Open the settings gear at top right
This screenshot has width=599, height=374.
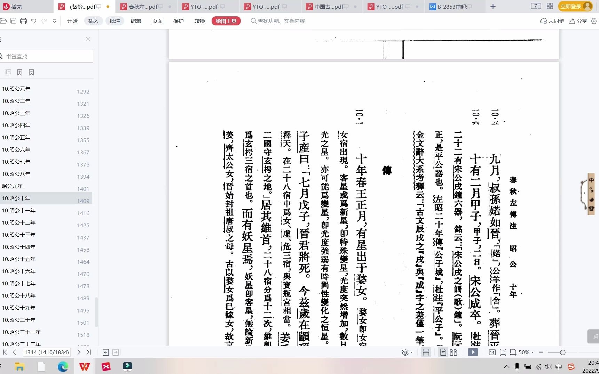(594, 21)
